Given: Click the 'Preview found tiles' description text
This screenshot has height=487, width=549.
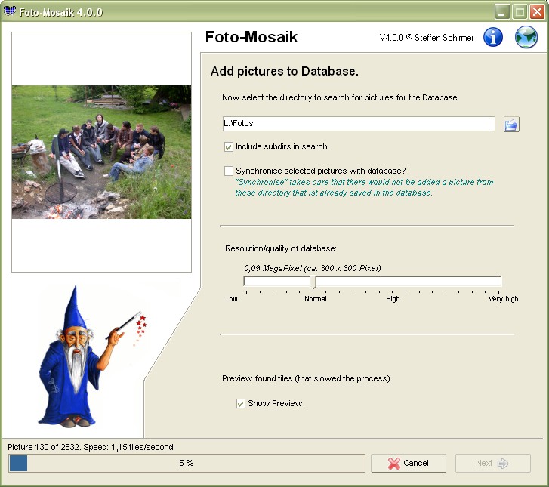Looking at the screenshot, I should (307, 378).
